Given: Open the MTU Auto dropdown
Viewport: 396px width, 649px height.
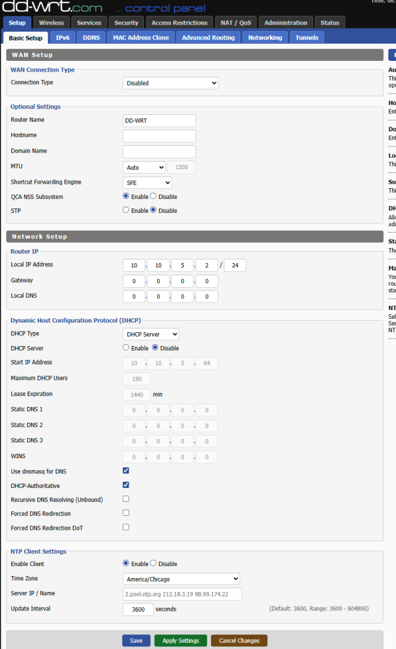Looking at the screenshot, I should (144, 167).
